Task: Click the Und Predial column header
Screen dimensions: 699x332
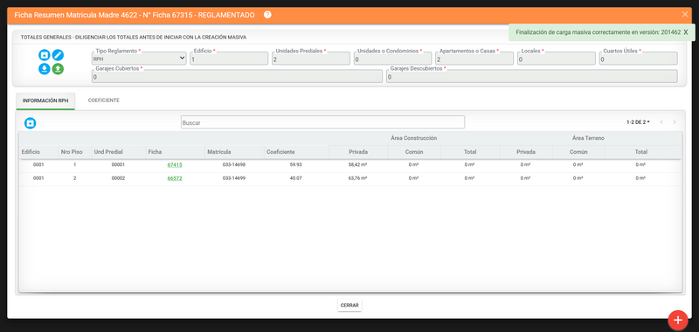Action: pos(108,152)
